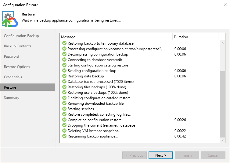This screenshot has width=230, height=163.
Task: Click the log list scrollbar thumb
Action: coord(223,104)
